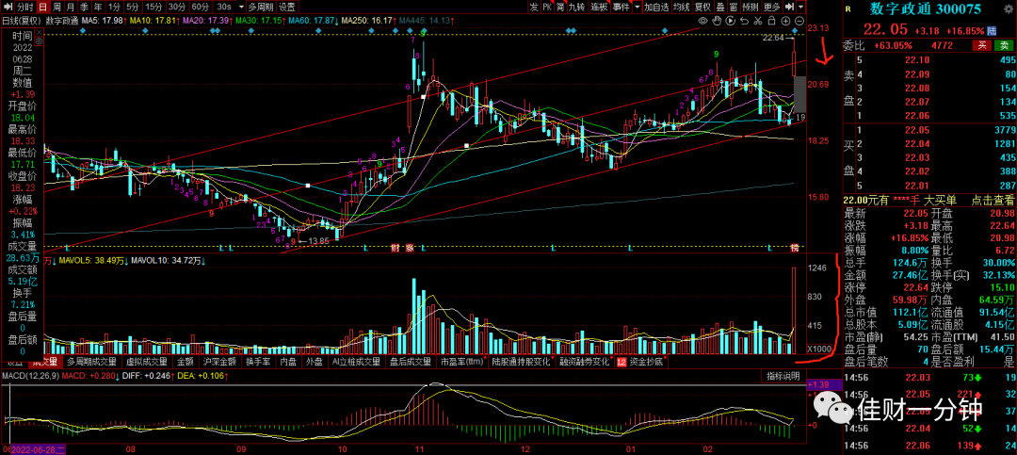1017x455 pixels.
Task: Click the L2 badge on 资金抄底 tab
Action: (x=621, y=361)
